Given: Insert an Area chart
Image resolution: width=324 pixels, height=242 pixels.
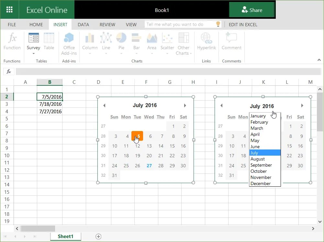Looking at the screenshot, I should [x=152, y=44].
